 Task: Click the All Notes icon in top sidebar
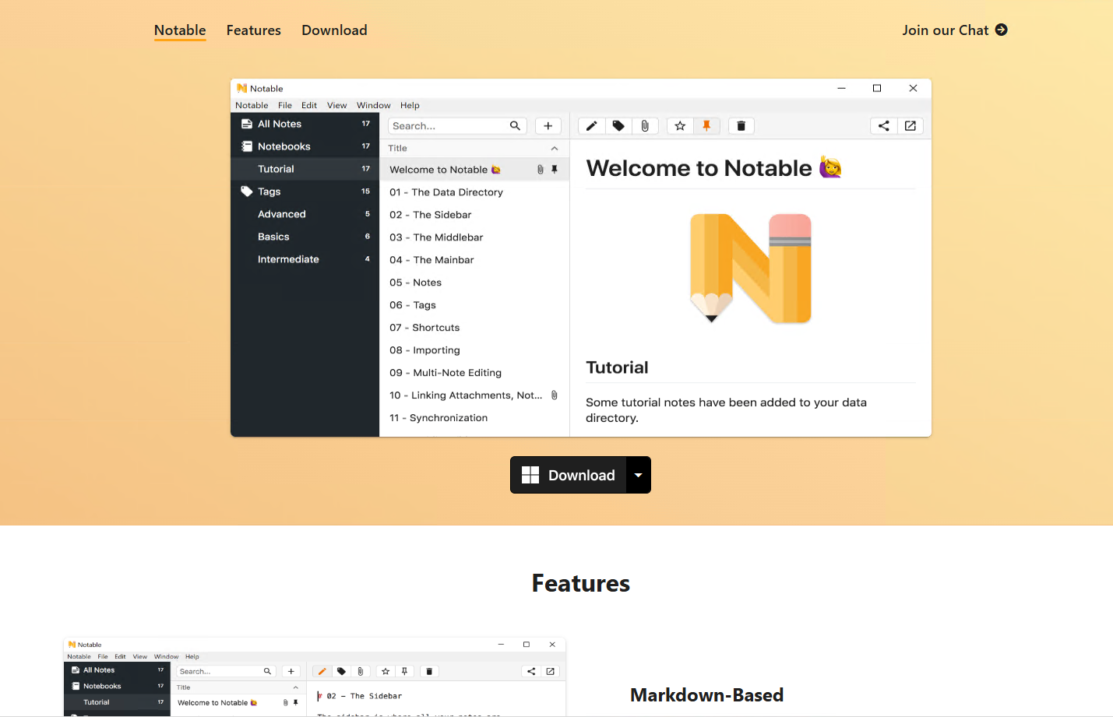[x=247, y=124]
